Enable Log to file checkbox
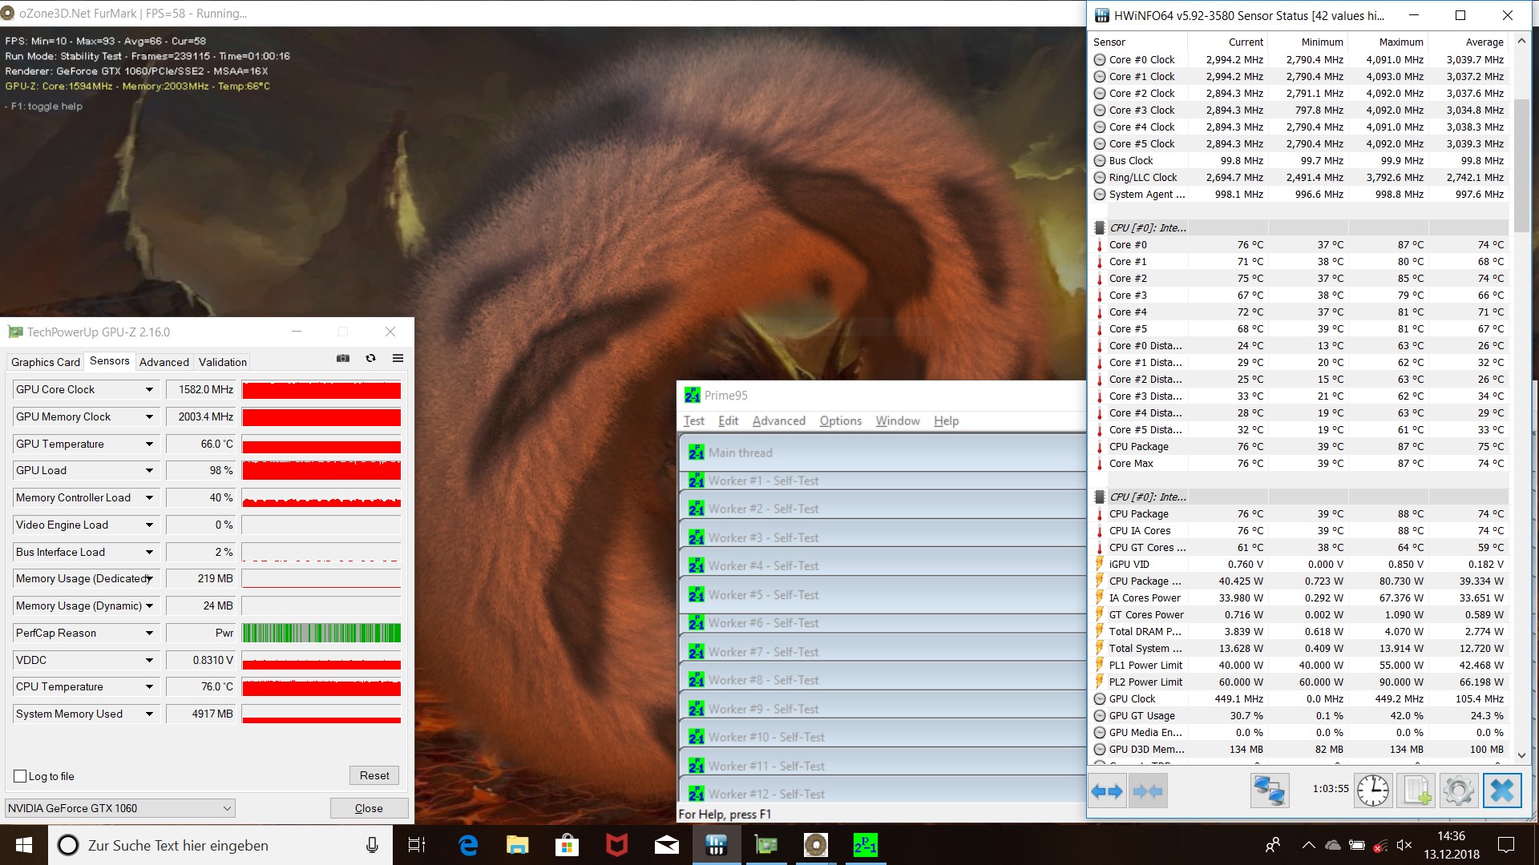This screenshot has width=1539, height=865. coord(21,776)
